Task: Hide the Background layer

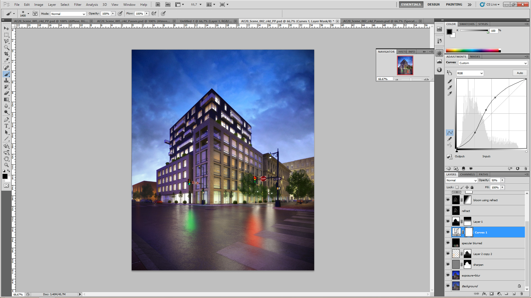Action: coord(448,286)
